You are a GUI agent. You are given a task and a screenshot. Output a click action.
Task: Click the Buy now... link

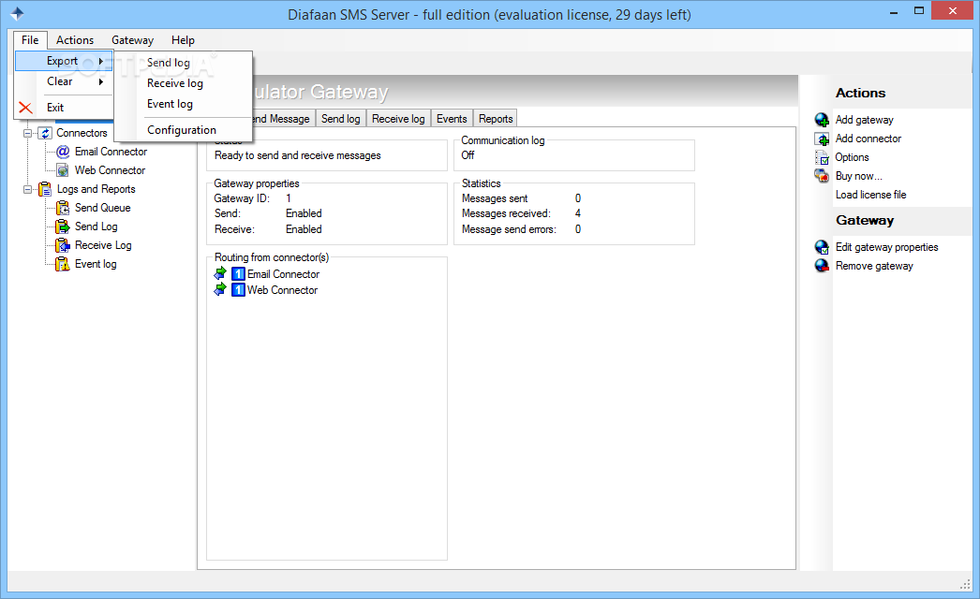(859, 176)
